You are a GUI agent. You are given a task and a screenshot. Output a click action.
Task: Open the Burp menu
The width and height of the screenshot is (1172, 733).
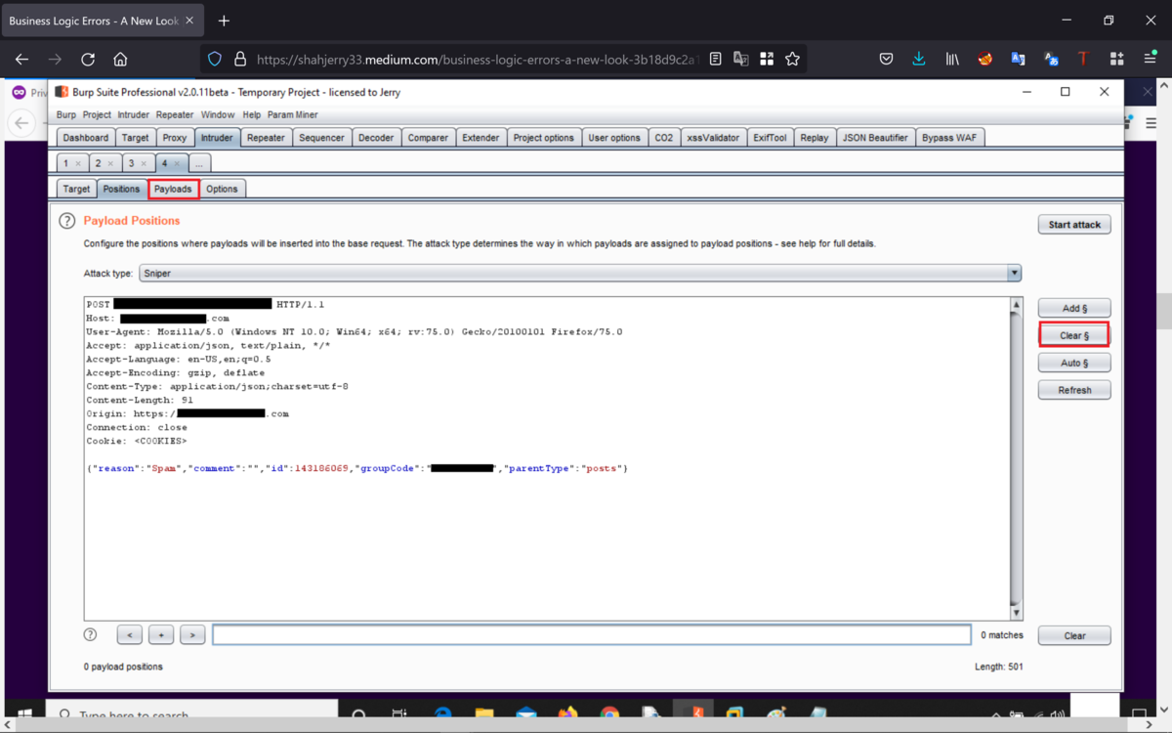[66, 114]
